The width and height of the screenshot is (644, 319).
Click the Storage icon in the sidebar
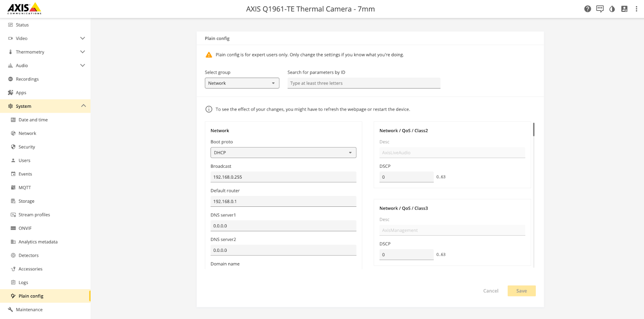click(x=13, y=201)
